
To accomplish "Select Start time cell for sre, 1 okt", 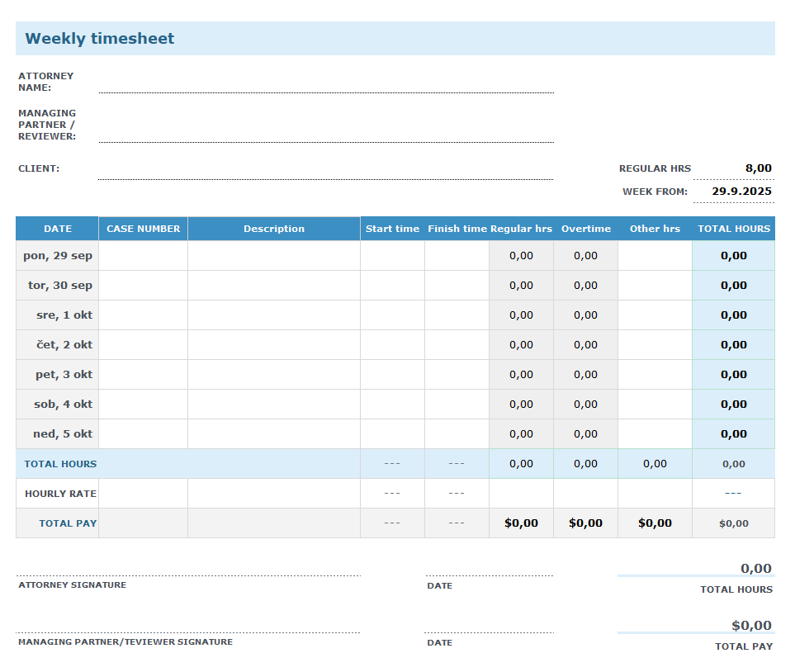I will (392, 315).
